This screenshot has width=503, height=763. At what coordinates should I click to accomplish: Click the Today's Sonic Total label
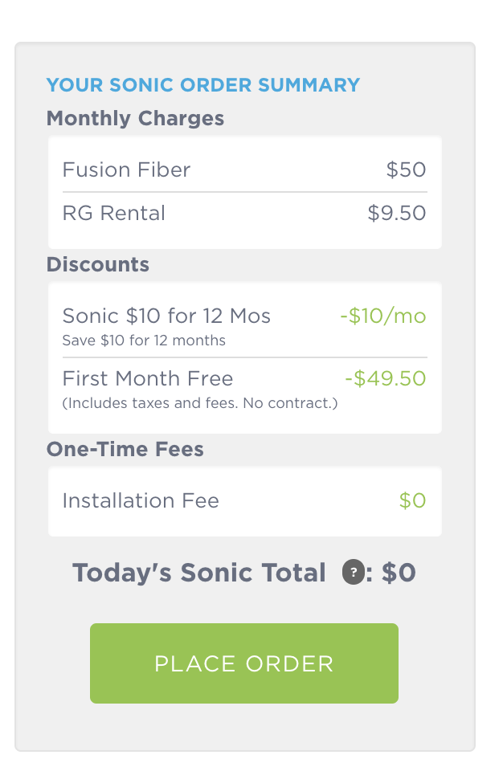point(199,573)
